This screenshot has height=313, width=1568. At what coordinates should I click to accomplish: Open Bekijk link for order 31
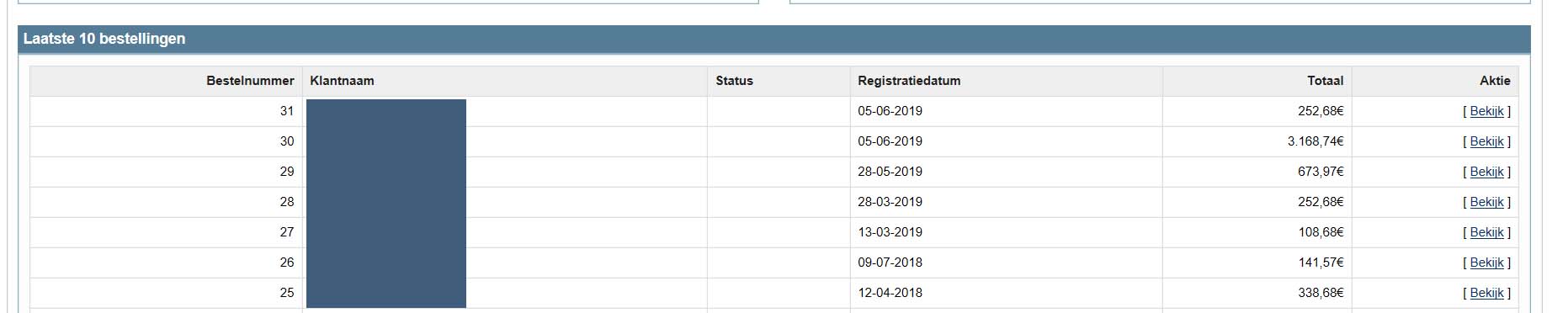(x=1486, y=111)
